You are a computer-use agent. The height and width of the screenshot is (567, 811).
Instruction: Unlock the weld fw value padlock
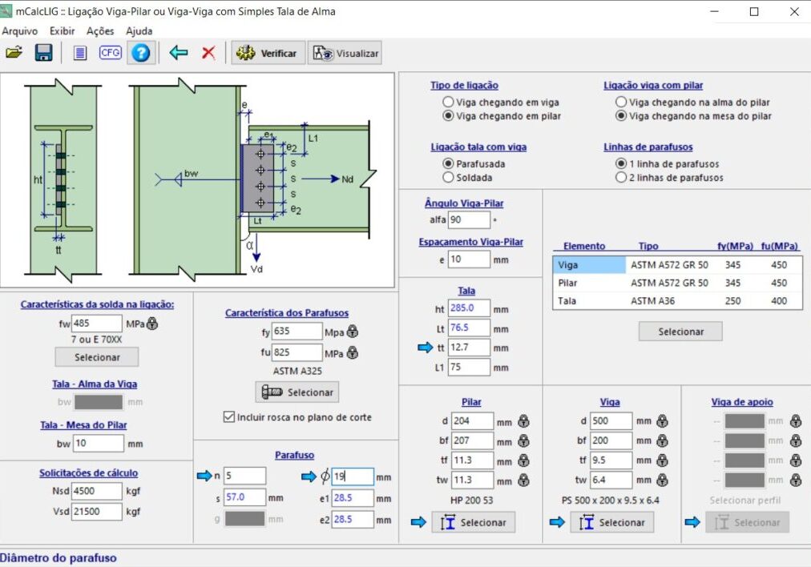point(152,324)
